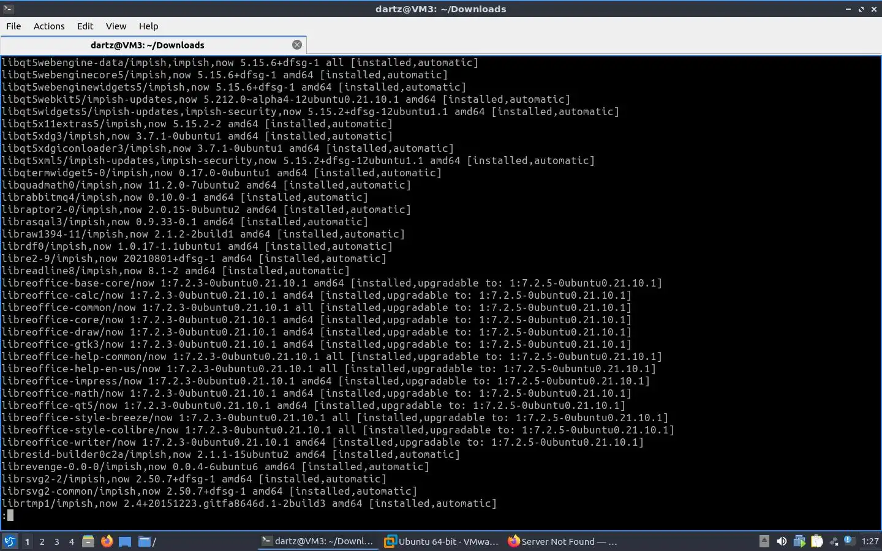This screenshot has height=551, width=882.
Task: Click the librabbitmq4 package line
Action: click(x=185, y=197)
